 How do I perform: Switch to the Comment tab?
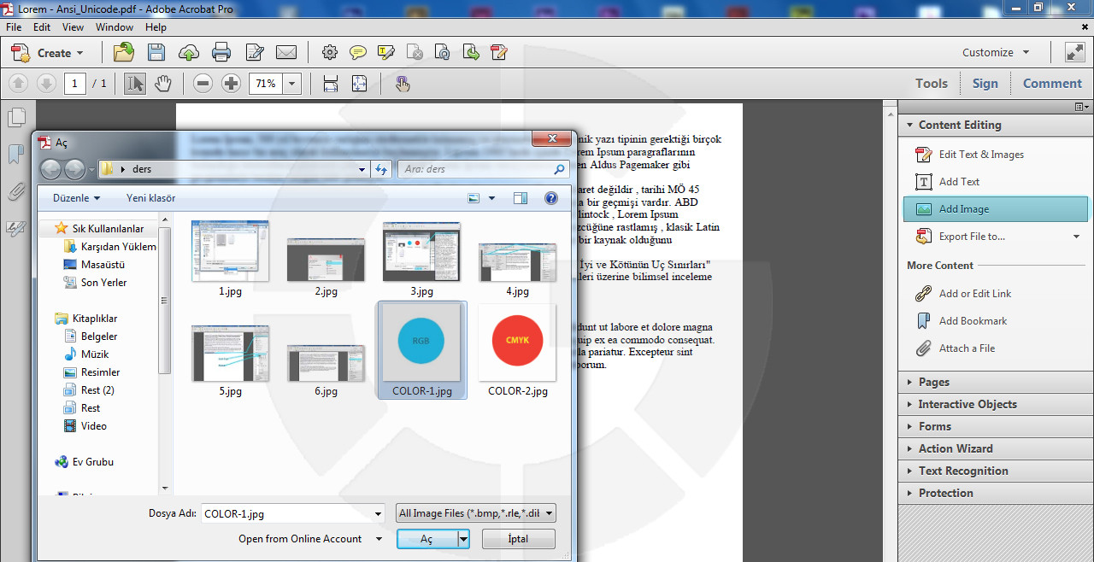click(1052, 83)
